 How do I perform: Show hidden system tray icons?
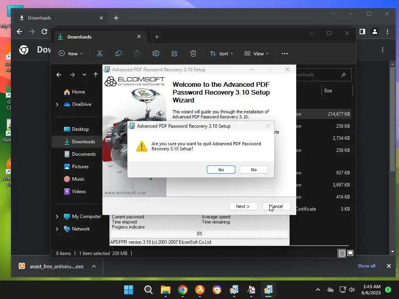pyautogui.click(x=318, y=290)
